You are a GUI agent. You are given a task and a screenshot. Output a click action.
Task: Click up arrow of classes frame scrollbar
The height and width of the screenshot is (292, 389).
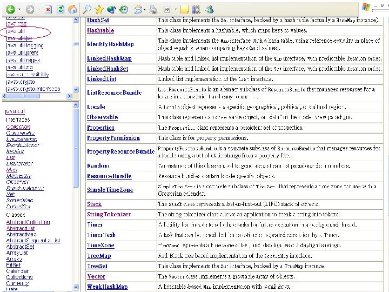coord(76,105)
